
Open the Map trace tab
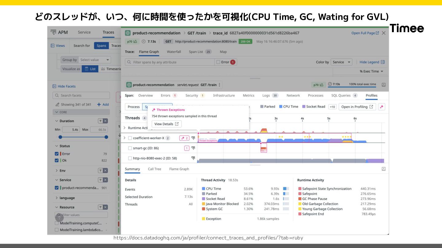click(x=223, y=52)
